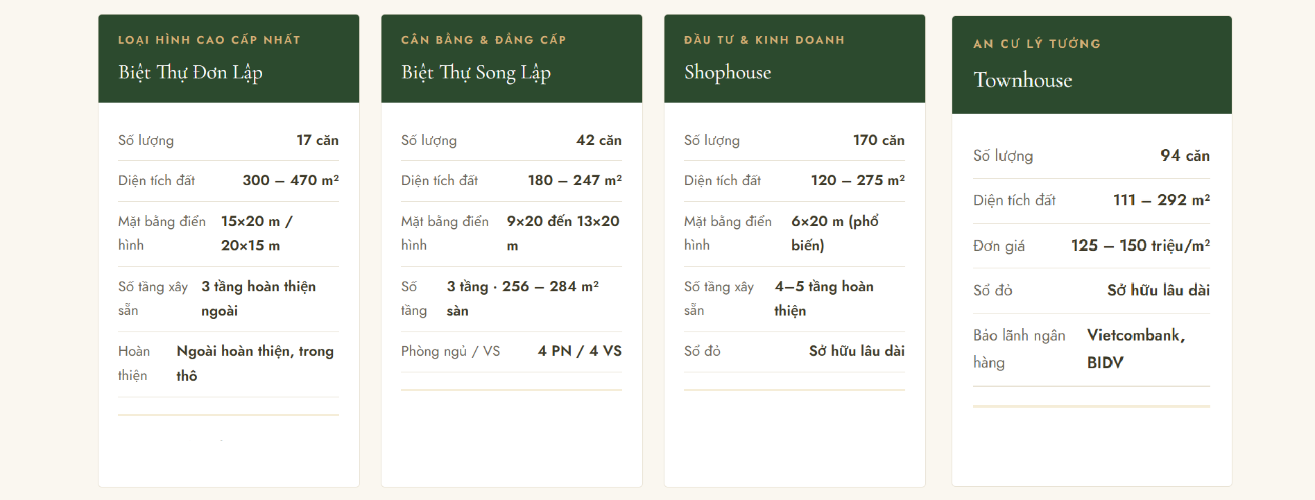Select the Townhouse card heading
The width and height of the screenshot is (1315, 500).
[1022, 80]
